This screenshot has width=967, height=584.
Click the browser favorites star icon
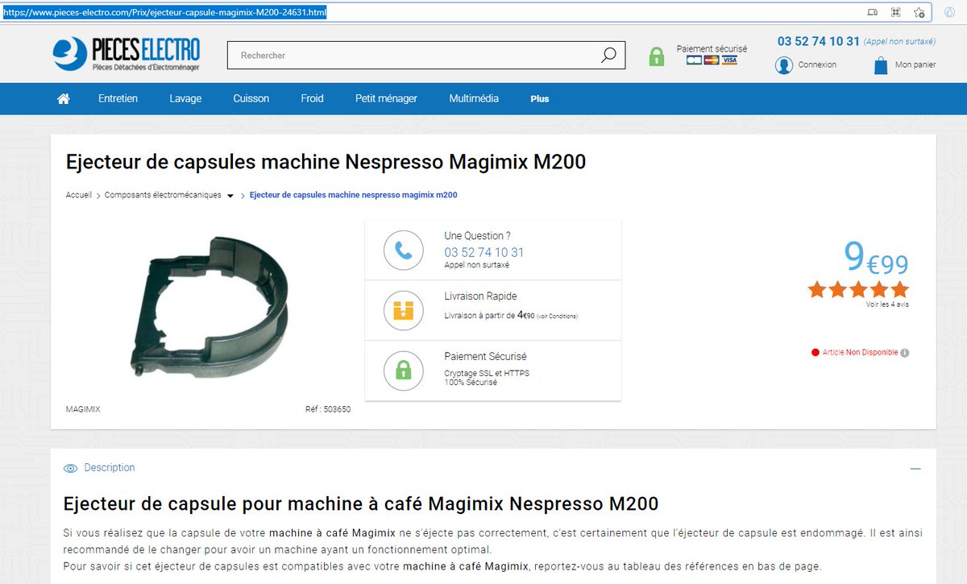919,13
